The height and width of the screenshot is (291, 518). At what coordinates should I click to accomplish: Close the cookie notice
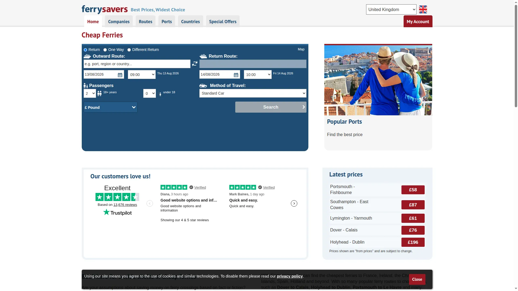[x=417, y=279]
